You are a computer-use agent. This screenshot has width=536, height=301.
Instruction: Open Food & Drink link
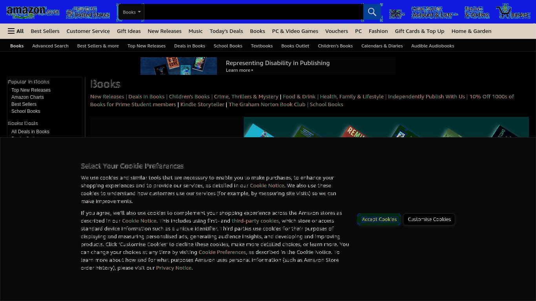299,96
